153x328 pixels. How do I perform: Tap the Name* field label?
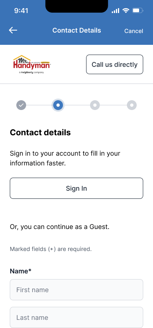pos(20,271)
